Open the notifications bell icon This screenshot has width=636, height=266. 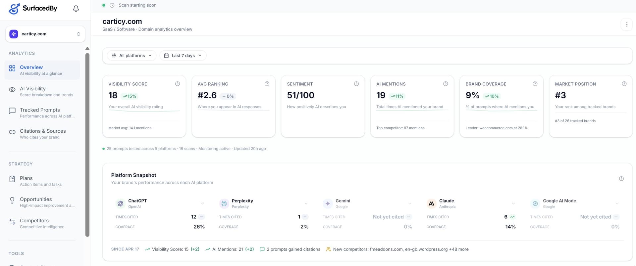tap(76, 9)
